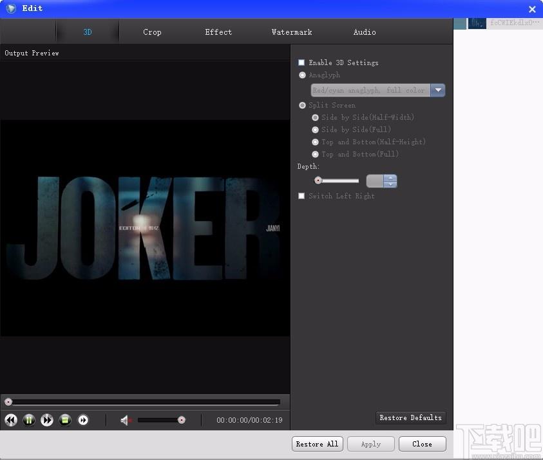The width and height of the screenshot is (543, 460).
Task: Increase Depth with the up stepper arrow
Action: click(390, 178)
